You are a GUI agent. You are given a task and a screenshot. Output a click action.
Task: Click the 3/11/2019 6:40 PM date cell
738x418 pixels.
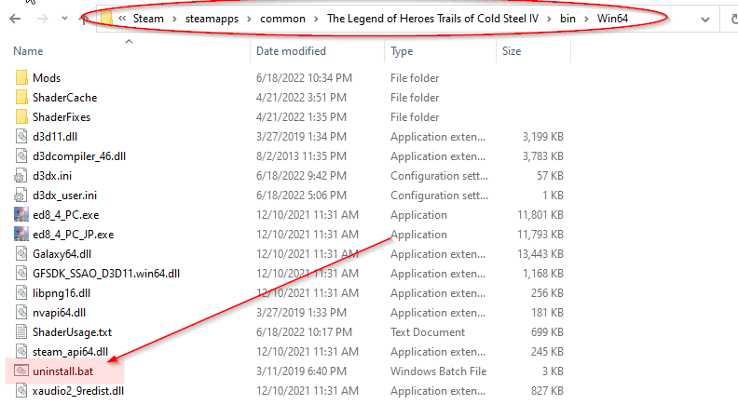[301, 371]
